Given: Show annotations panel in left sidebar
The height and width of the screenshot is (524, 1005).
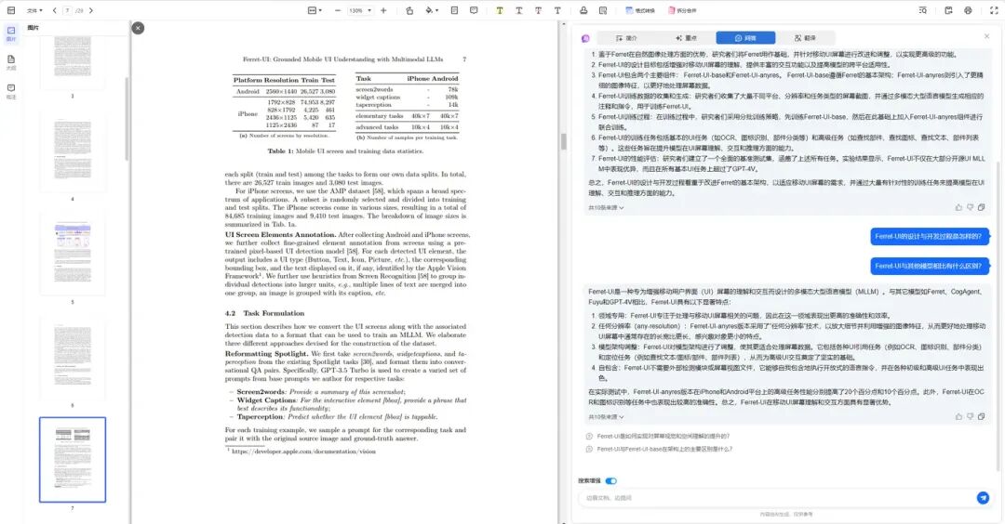Looking at the screenshot, I should [11, 91].
